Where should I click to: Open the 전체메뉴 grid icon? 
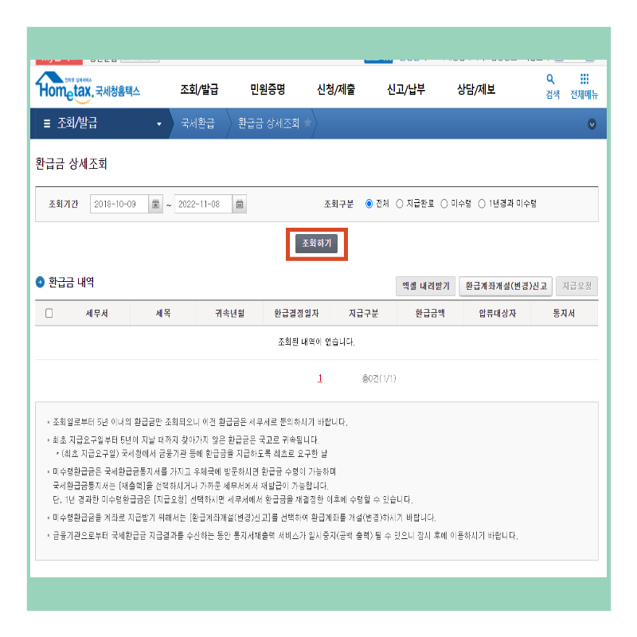tap(585, 80)
